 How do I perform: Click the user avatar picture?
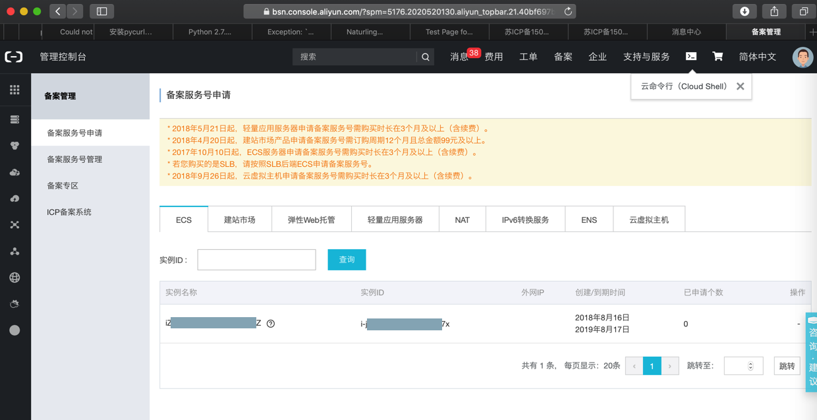803,57
